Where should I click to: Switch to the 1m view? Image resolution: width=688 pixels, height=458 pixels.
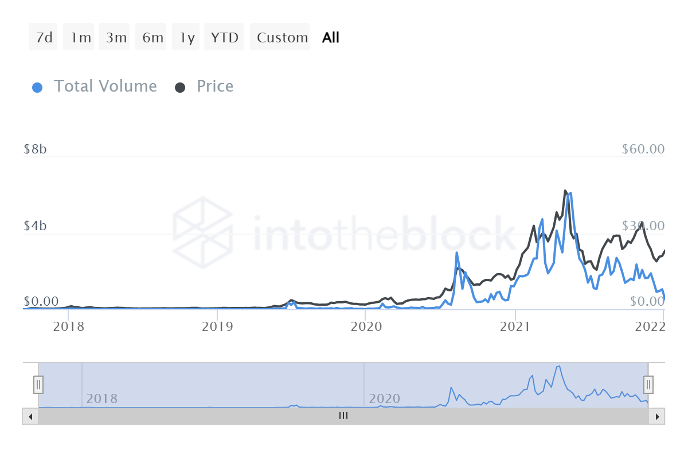point(79,37)
